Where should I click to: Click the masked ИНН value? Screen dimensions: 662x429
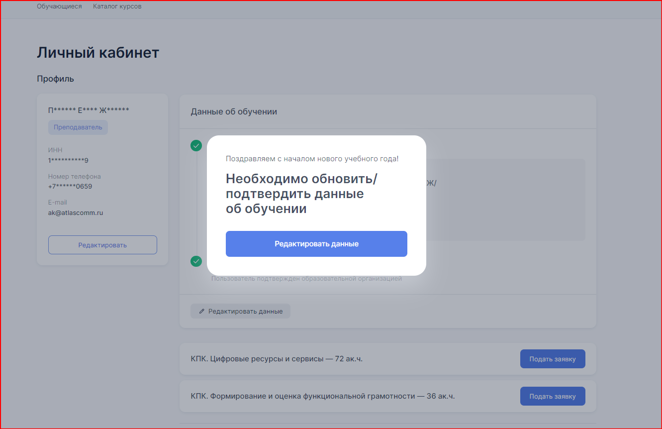[x=68, y=160]
